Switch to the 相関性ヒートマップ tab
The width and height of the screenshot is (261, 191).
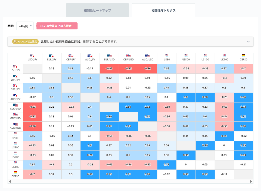point(97,10)
